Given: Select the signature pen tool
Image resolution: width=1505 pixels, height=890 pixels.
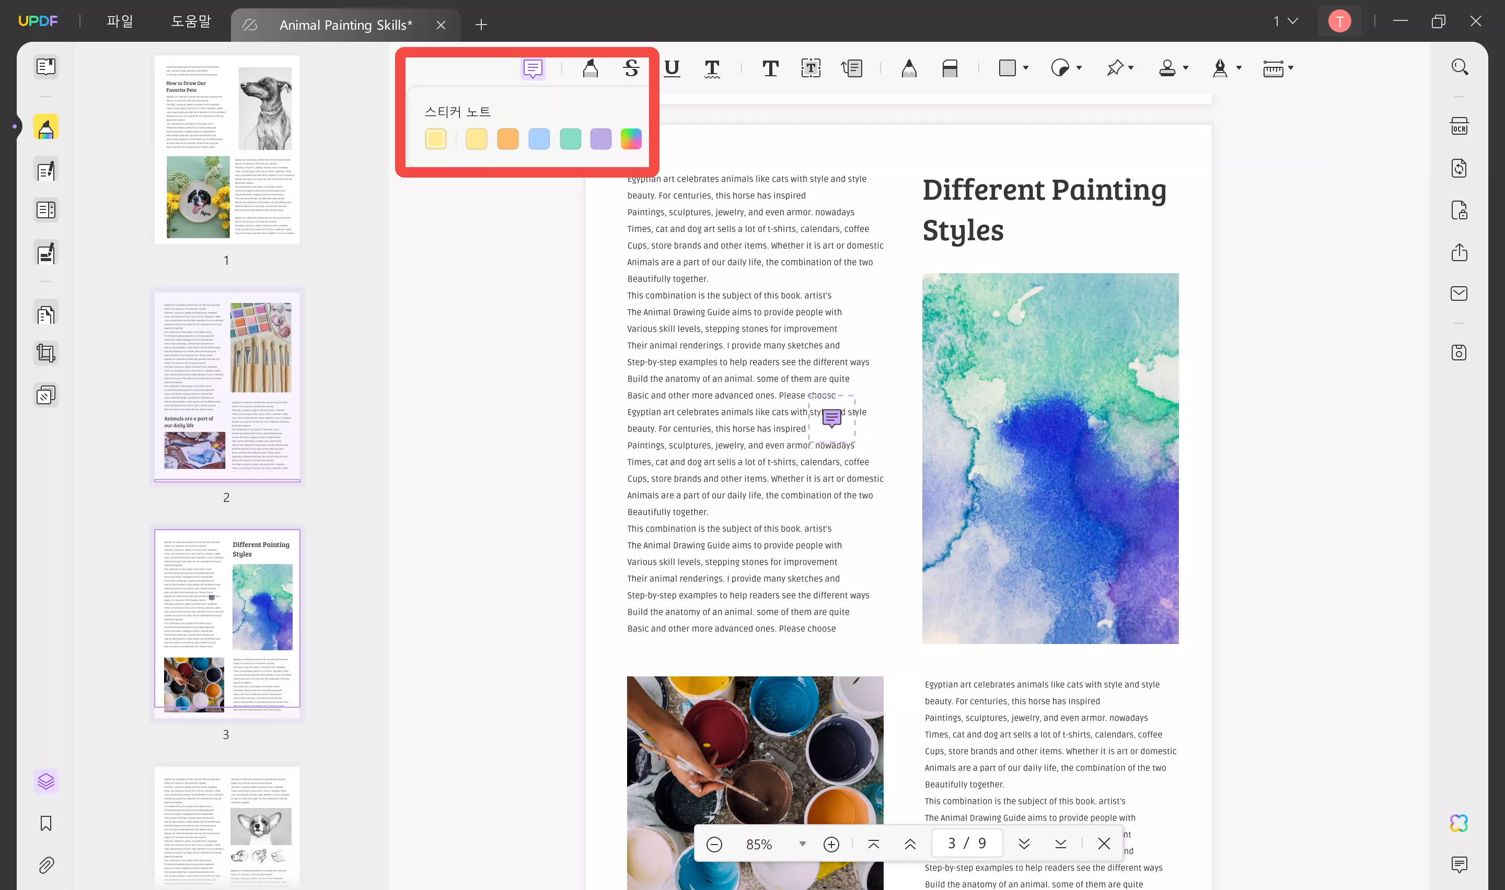Looking at the screenshot, I should pos(1220,68).
